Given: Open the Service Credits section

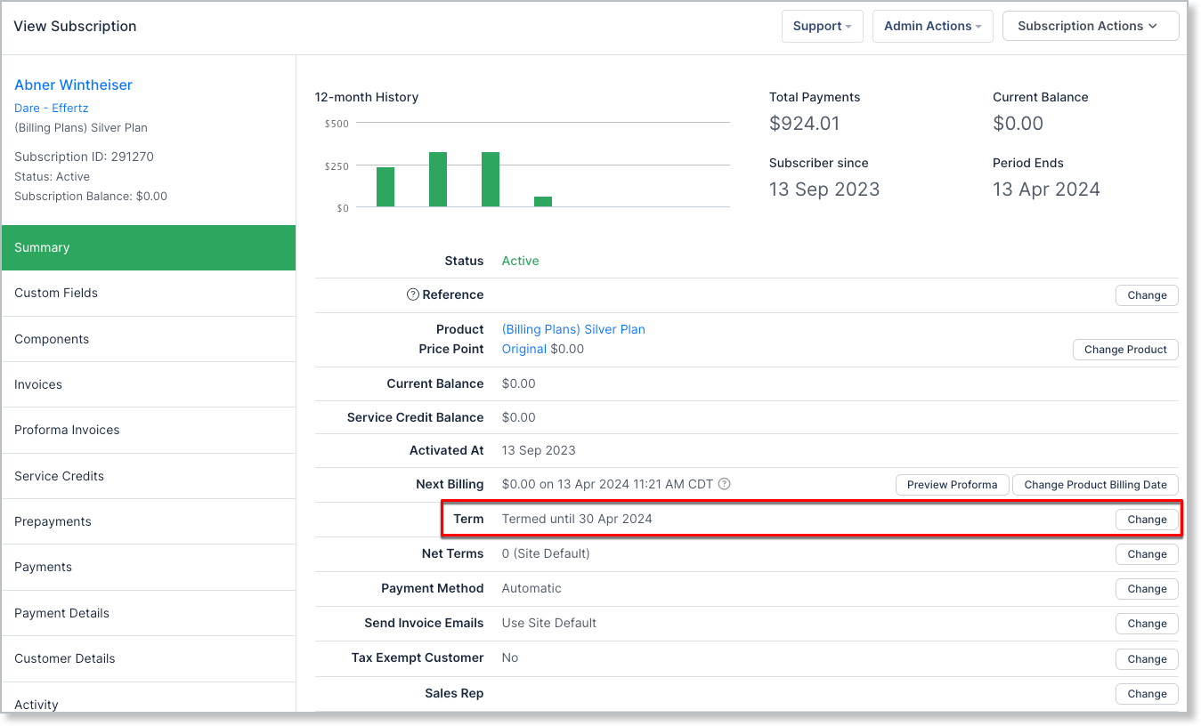Looking at the screenshot, I should 59,476.
